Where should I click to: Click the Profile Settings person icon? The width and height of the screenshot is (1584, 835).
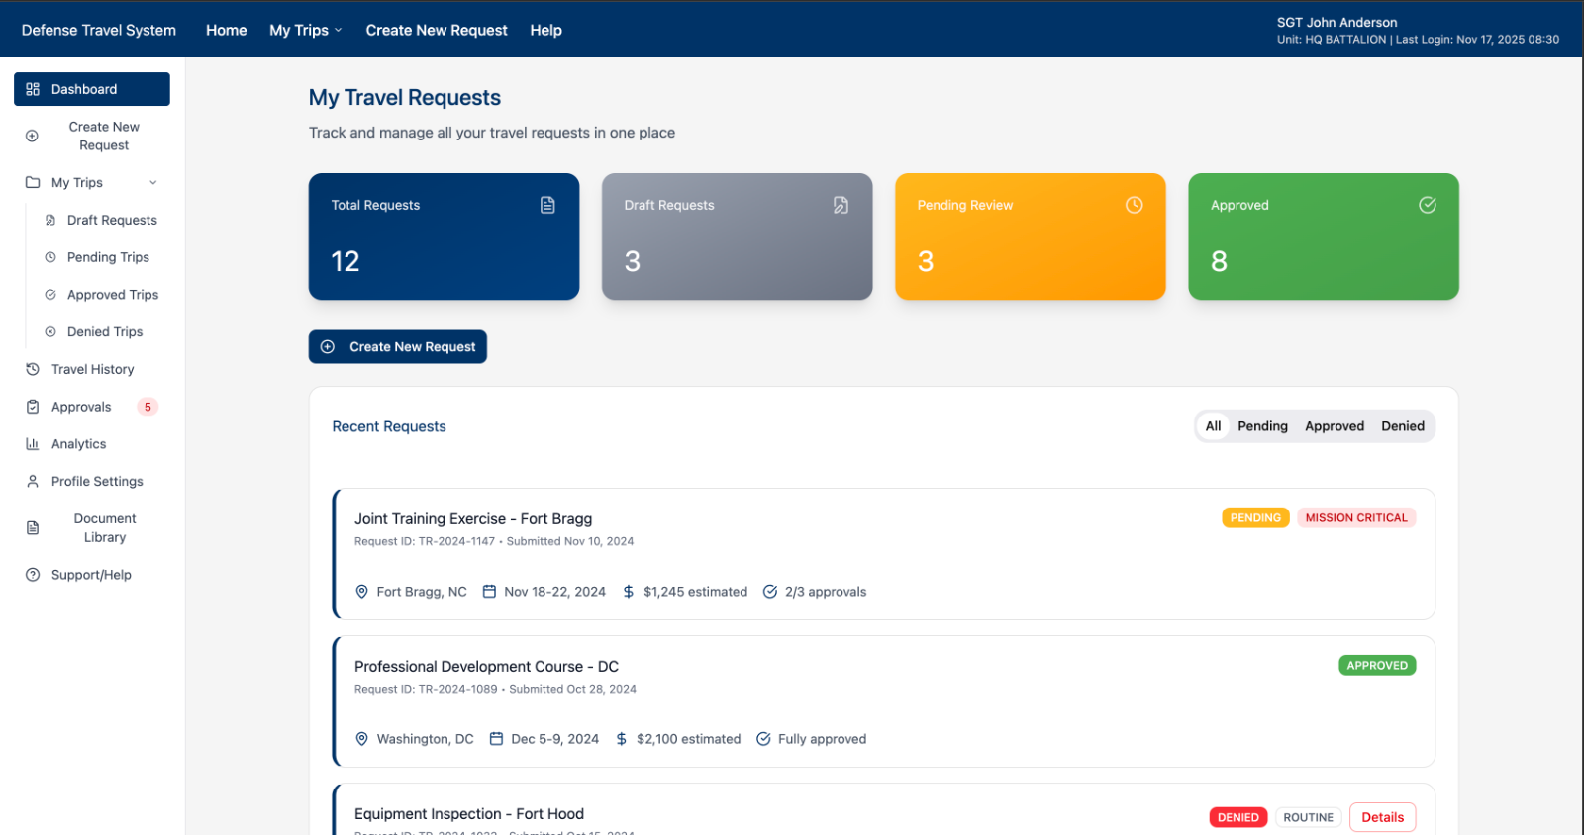coord(33,481)
